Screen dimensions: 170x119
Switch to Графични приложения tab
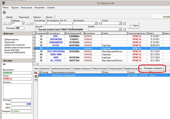tap(61, 69)
